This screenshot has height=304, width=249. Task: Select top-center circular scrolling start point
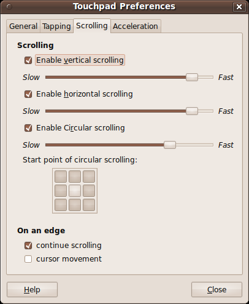point(75,177)
